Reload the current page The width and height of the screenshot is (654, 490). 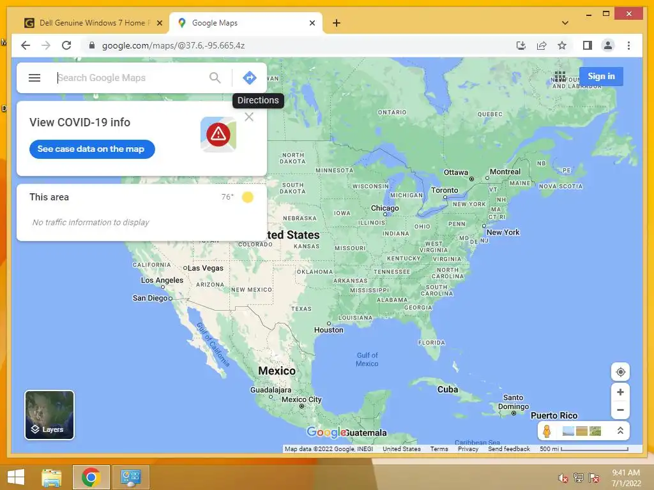click(66, 45)
